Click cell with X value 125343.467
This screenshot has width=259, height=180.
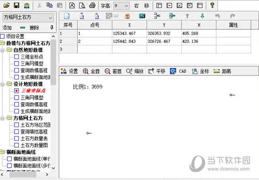pos(129,34)
